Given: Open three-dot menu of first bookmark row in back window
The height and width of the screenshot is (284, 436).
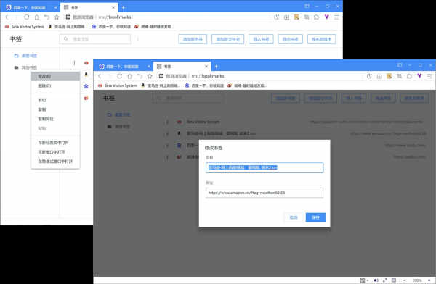Looking at the screenshot, I should pyautogui.click(x=74, y=63).
